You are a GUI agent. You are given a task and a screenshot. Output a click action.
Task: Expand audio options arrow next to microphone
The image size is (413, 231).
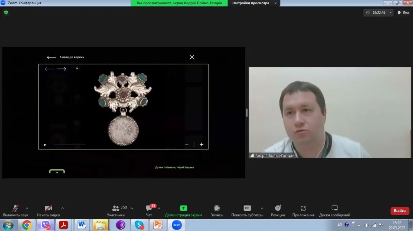point(27,208)
